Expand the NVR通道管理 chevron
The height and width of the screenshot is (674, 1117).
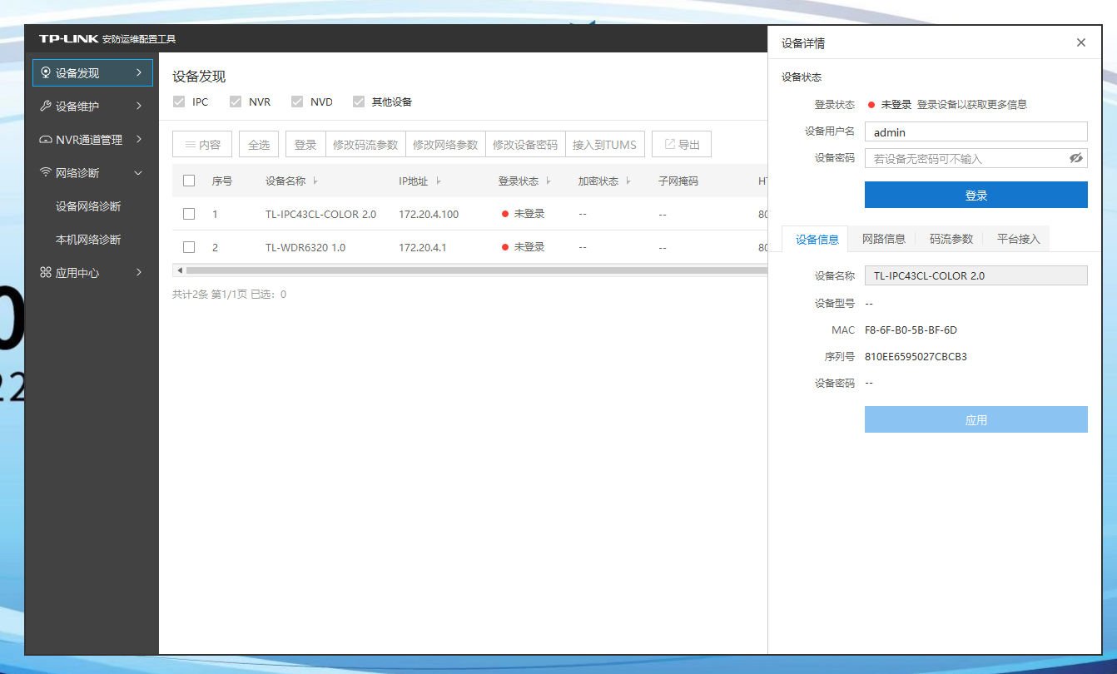pos(139,140)
